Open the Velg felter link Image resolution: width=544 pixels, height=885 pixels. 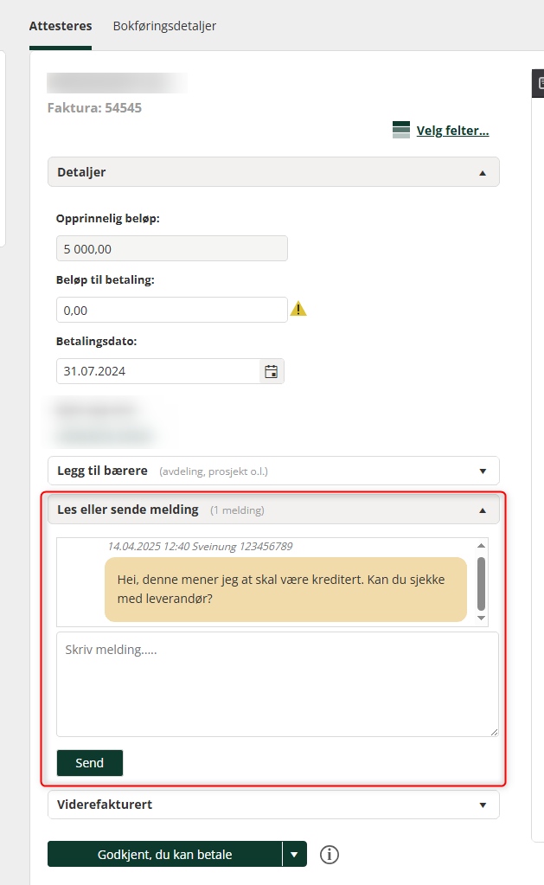point(452,131)
